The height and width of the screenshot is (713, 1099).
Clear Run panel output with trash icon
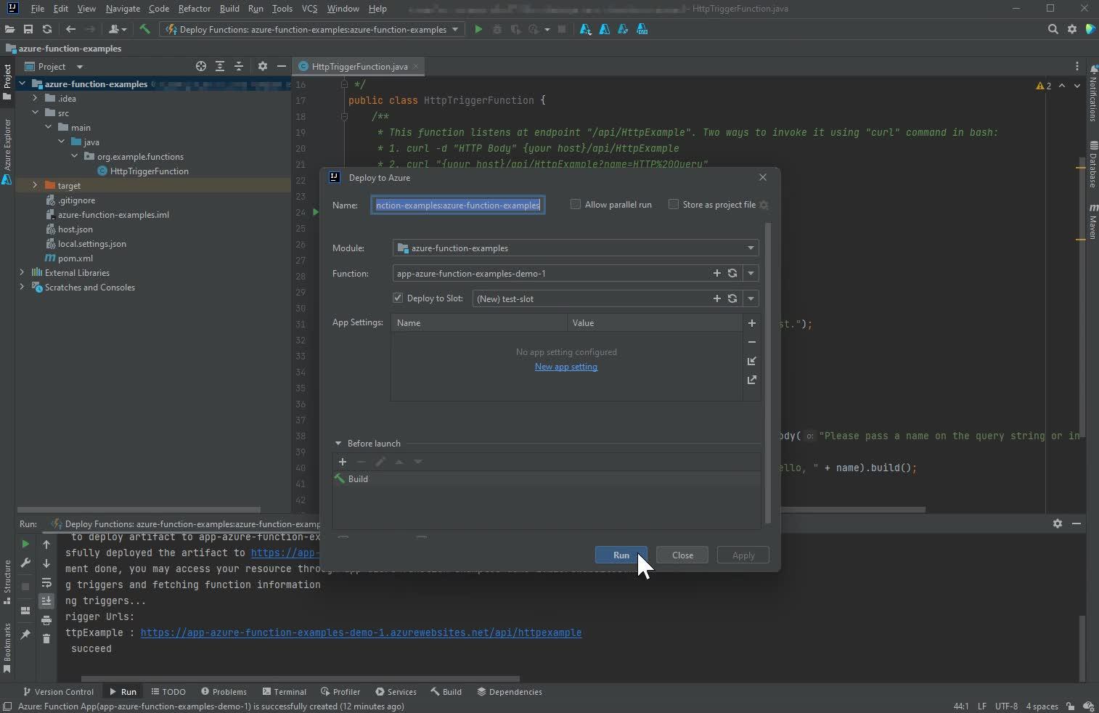pyautogui.click(x=46, y=638)
